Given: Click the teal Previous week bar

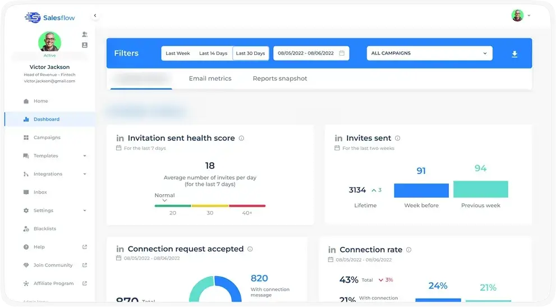Looking at the screenshot, I should 480,189.
